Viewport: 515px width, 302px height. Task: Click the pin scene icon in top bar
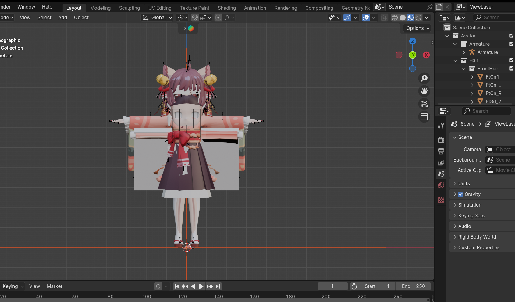click(430, 7)
